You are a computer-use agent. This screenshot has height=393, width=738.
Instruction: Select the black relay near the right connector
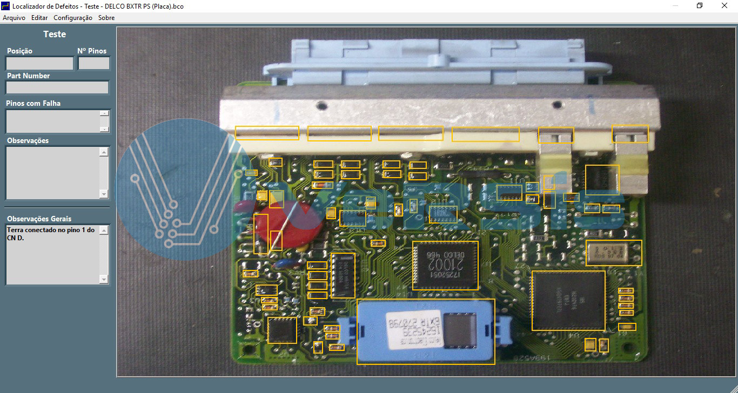click(x=602, y=180)
